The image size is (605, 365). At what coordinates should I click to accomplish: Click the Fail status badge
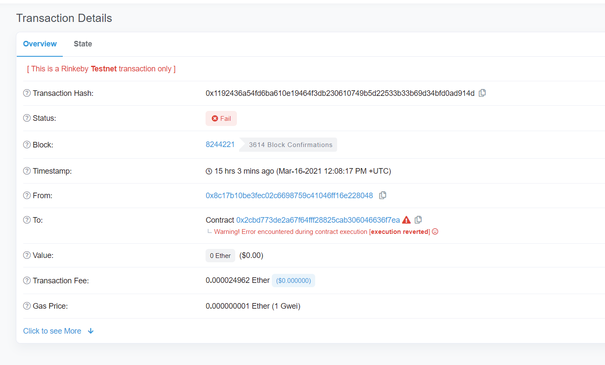[x=221, y=118]
